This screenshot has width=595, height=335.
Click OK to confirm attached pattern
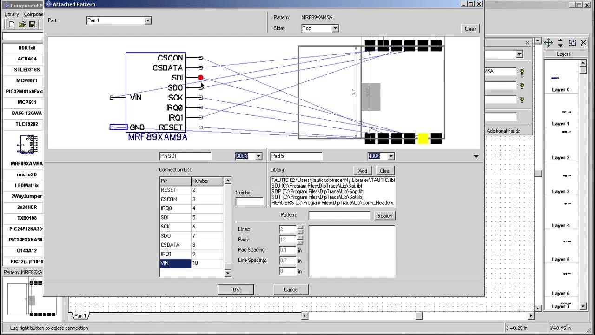236,289
